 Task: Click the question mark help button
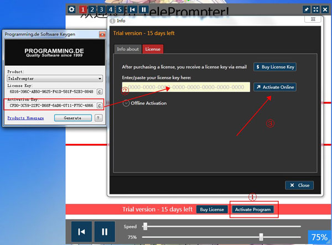(x=98, y=118)
